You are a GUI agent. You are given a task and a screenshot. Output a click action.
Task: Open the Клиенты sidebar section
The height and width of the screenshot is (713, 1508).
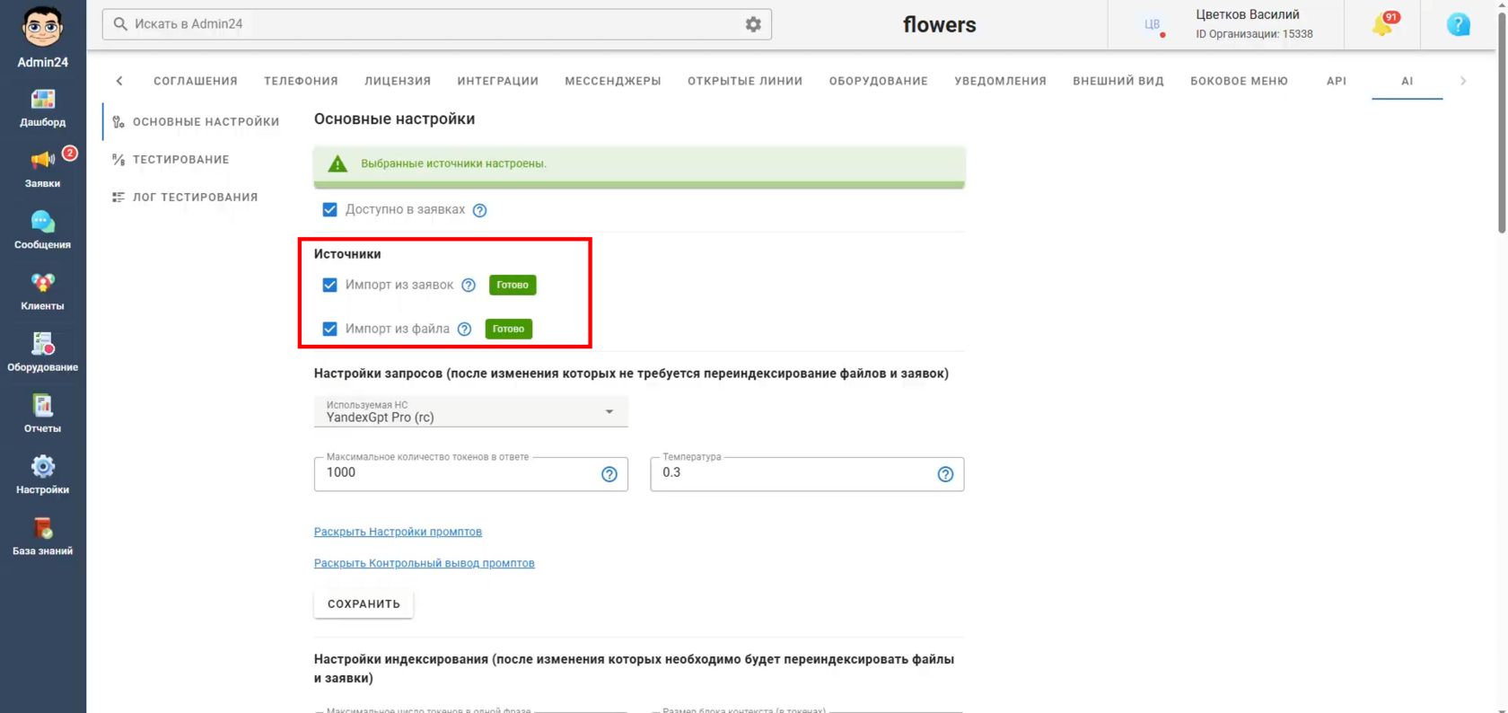coord(42,292)
